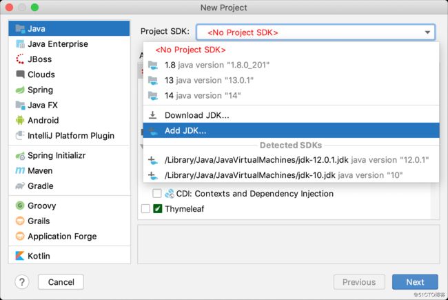
Task: Open the Project SDK dropdown arrow
Action: tap(427, 32)
